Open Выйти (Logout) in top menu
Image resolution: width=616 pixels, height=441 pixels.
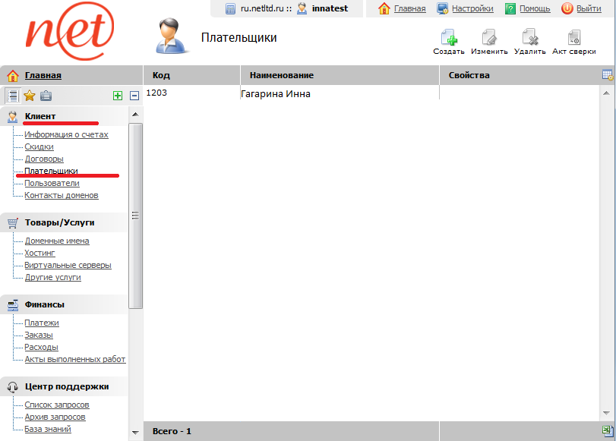588,9
